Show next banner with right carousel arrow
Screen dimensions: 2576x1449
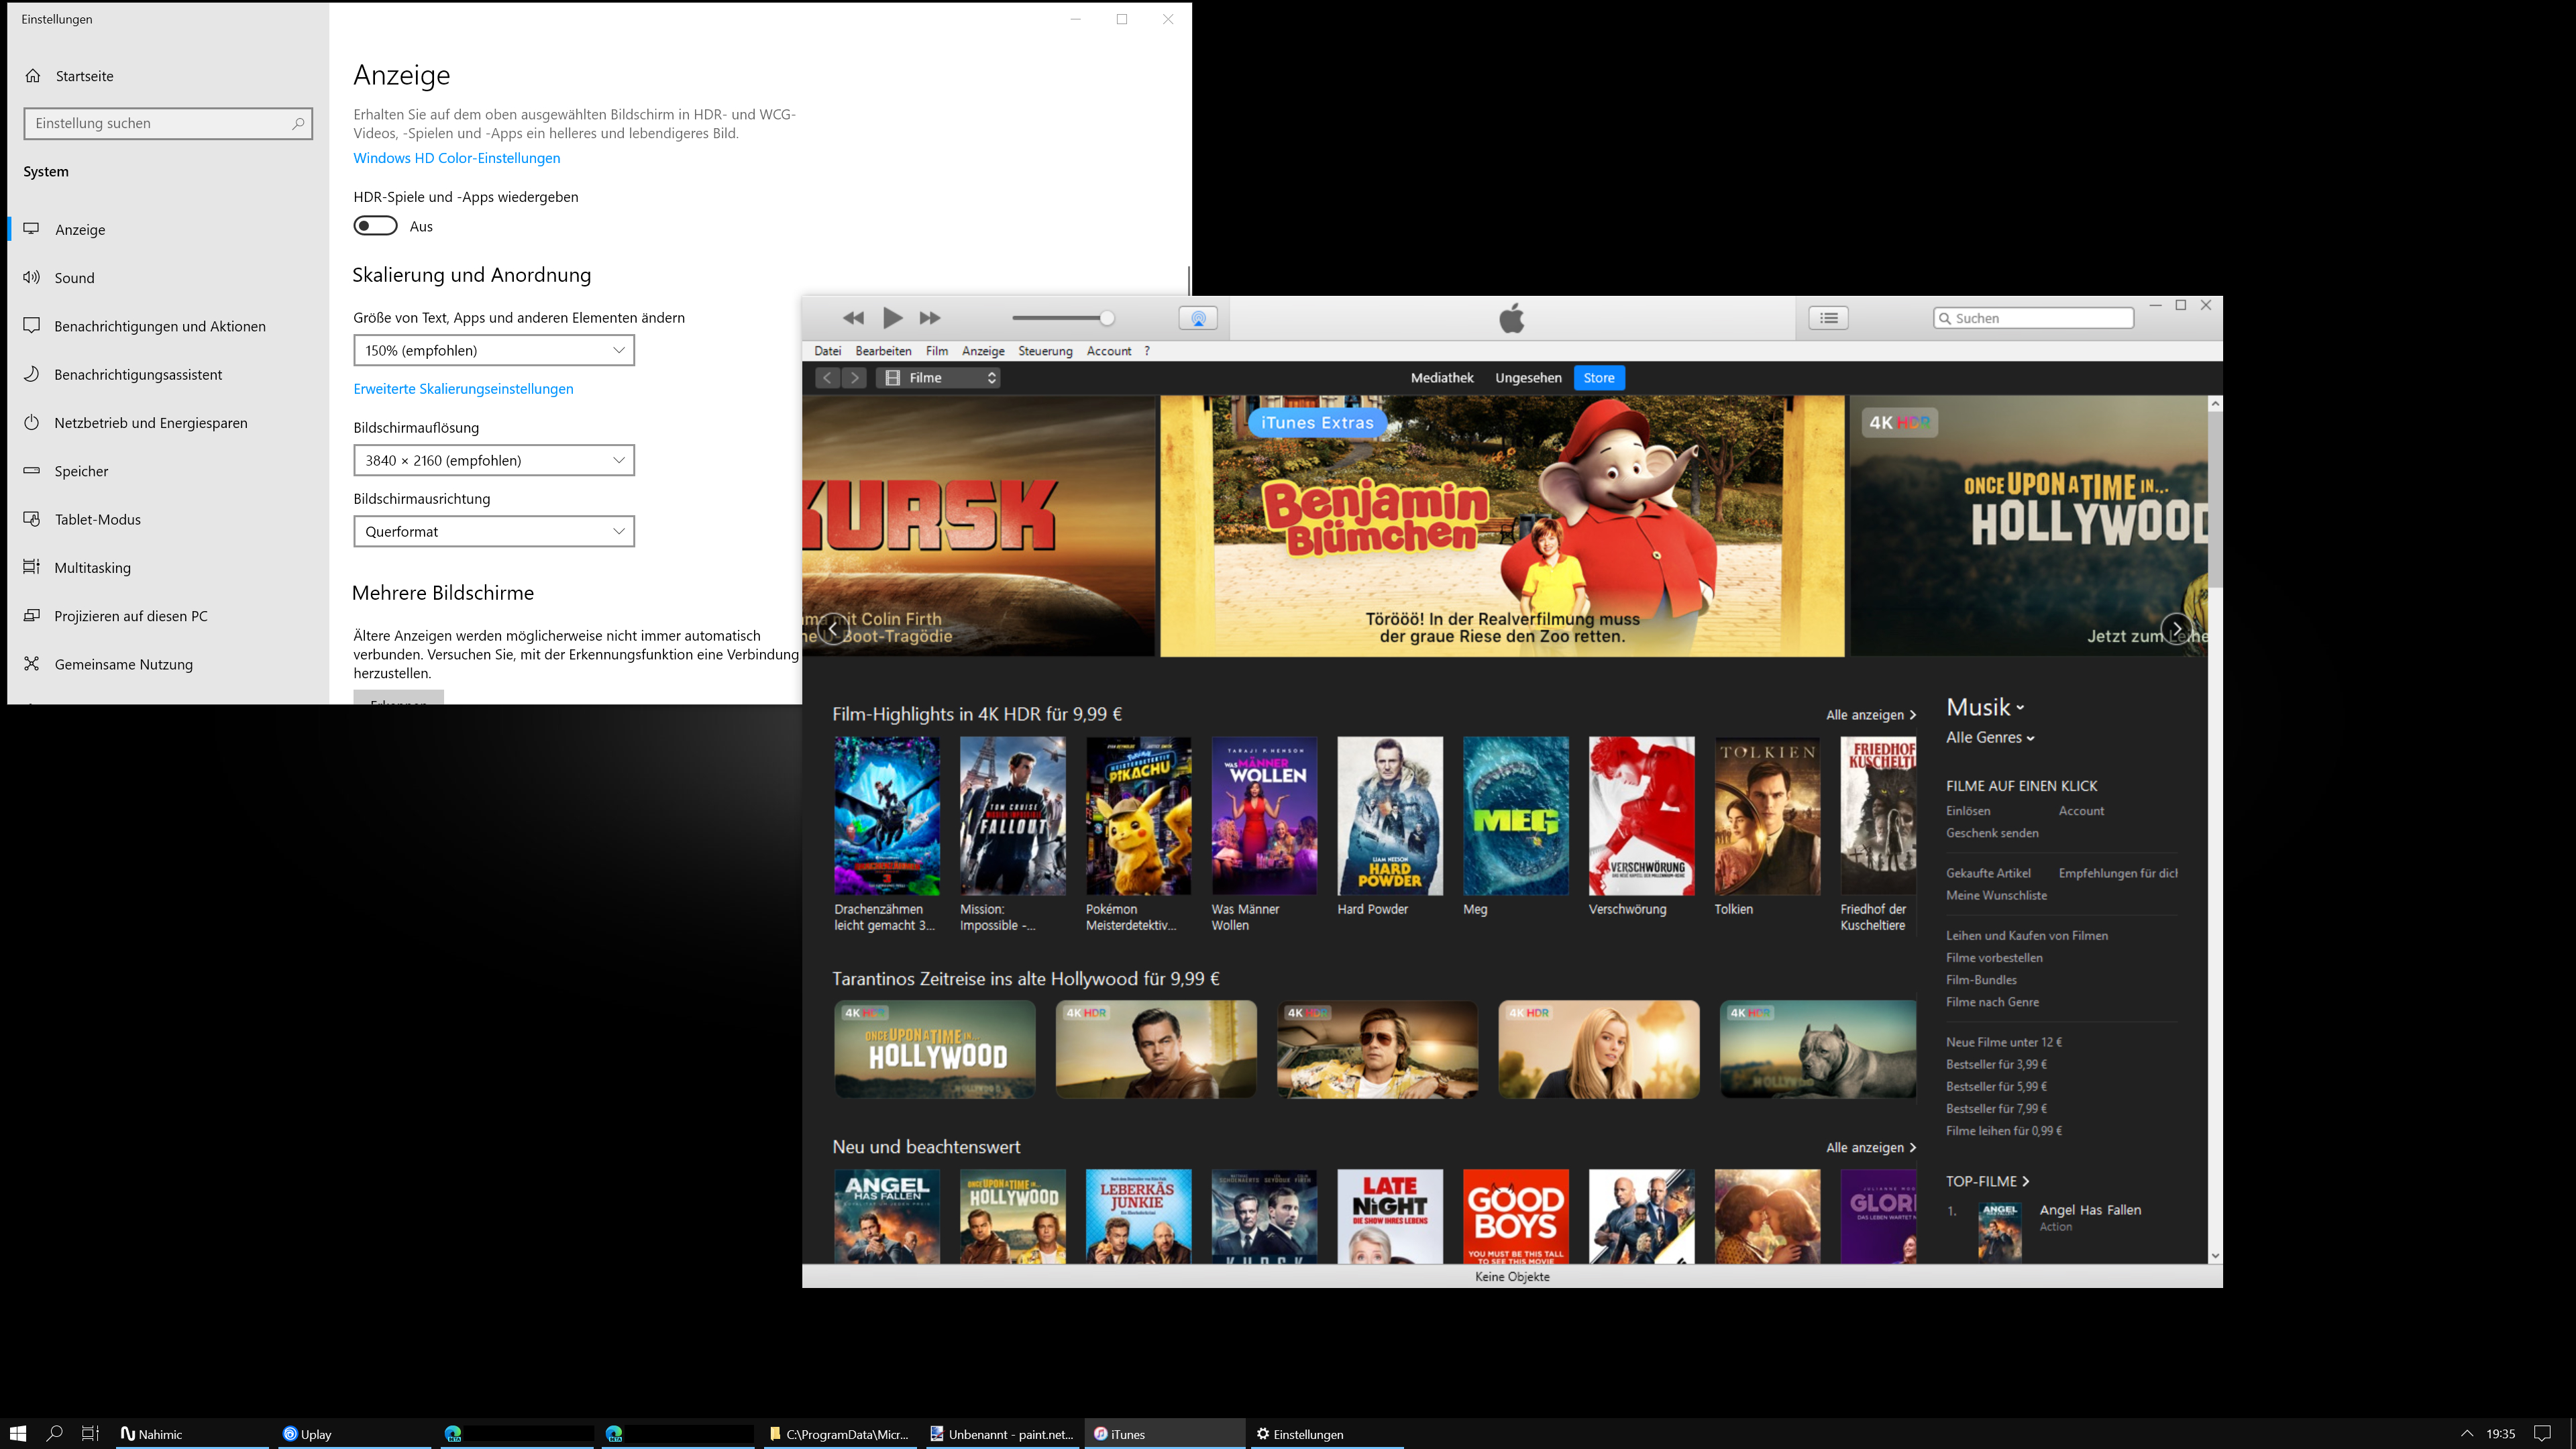tap(2176, 629)
